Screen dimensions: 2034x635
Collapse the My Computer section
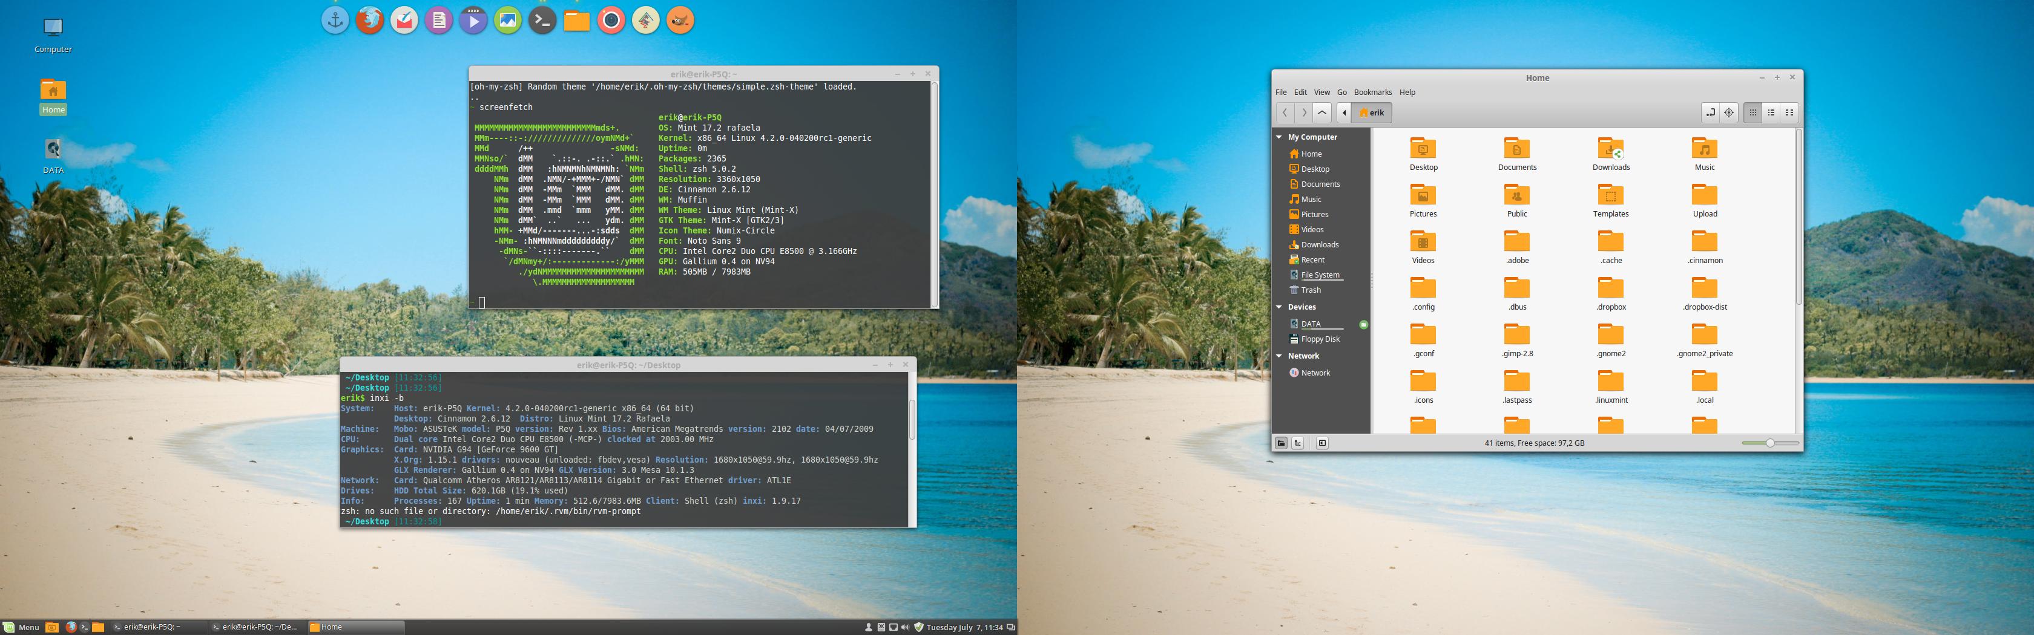click(x=1279, y=137)
